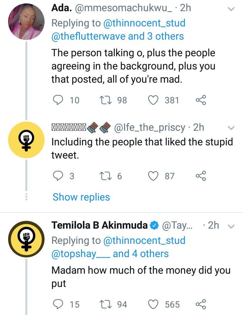Share Ada's tweet using share icon
This screenshot has height=315, width=243.
tap(201, 100)
